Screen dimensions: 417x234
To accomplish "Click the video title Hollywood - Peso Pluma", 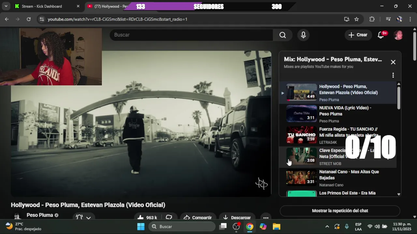I will (x=88, y=205).
